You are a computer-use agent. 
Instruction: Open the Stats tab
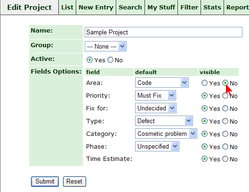pos(212,8)
